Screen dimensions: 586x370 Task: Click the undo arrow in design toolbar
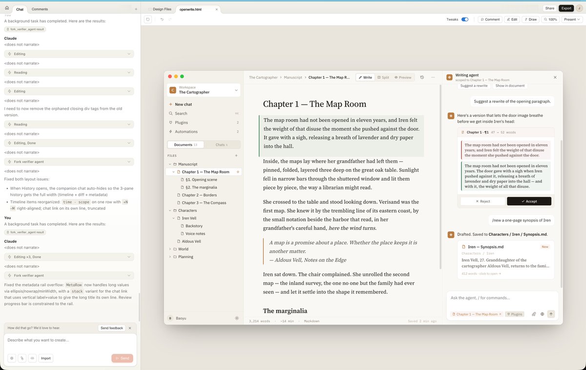[162, 20]
